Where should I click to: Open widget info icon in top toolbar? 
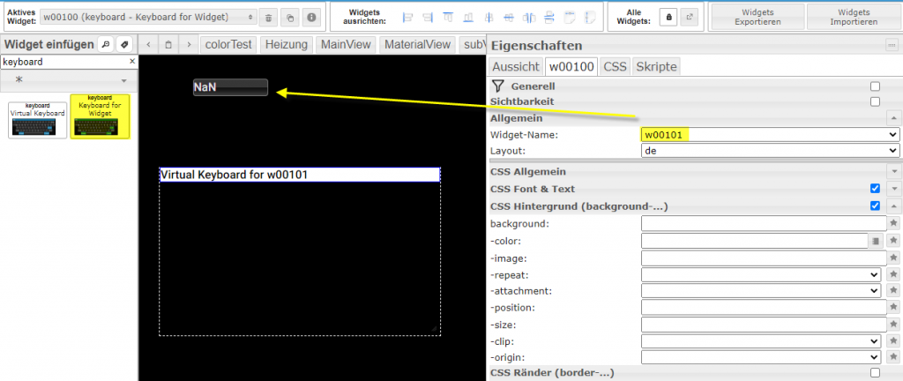tap(310, 17)
